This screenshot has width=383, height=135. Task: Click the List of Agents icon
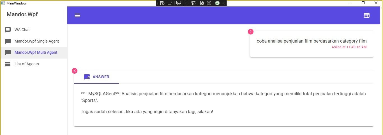point(8,64)
